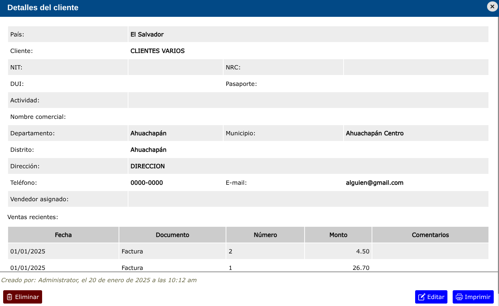Click the Vendedor asignado label
This screenshot has height=306, width=499.
click(39, 199)
